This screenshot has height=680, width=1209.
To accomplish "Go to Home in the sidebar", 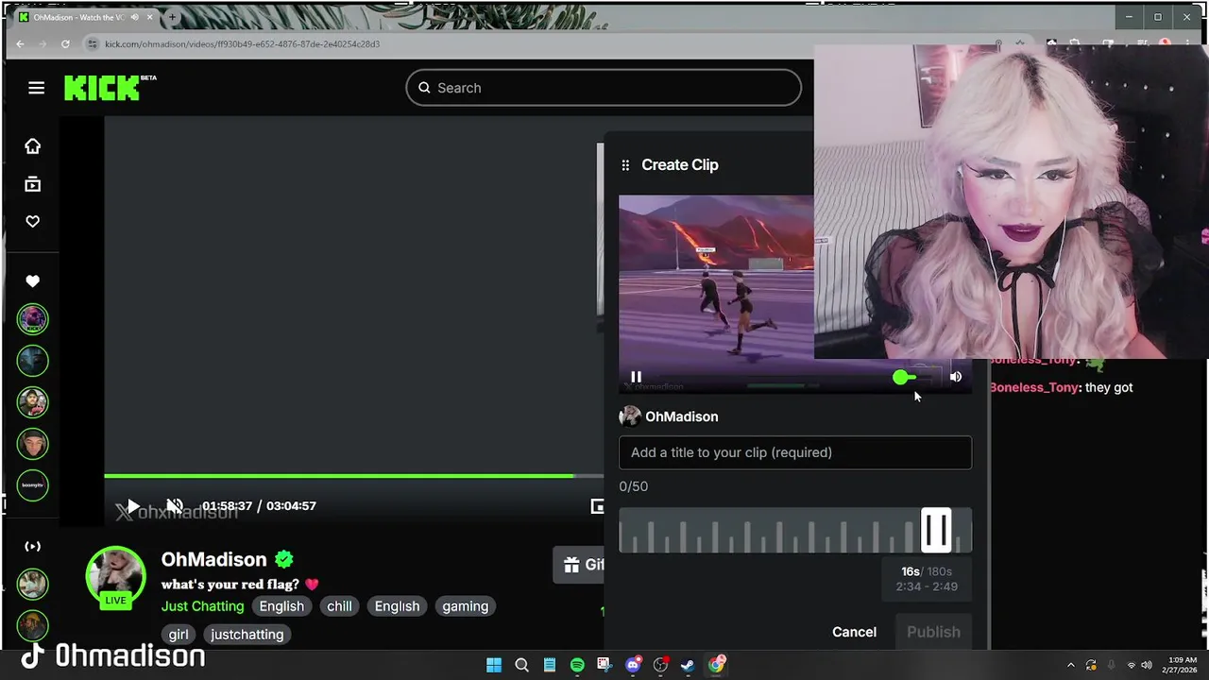I will point(33,146).
